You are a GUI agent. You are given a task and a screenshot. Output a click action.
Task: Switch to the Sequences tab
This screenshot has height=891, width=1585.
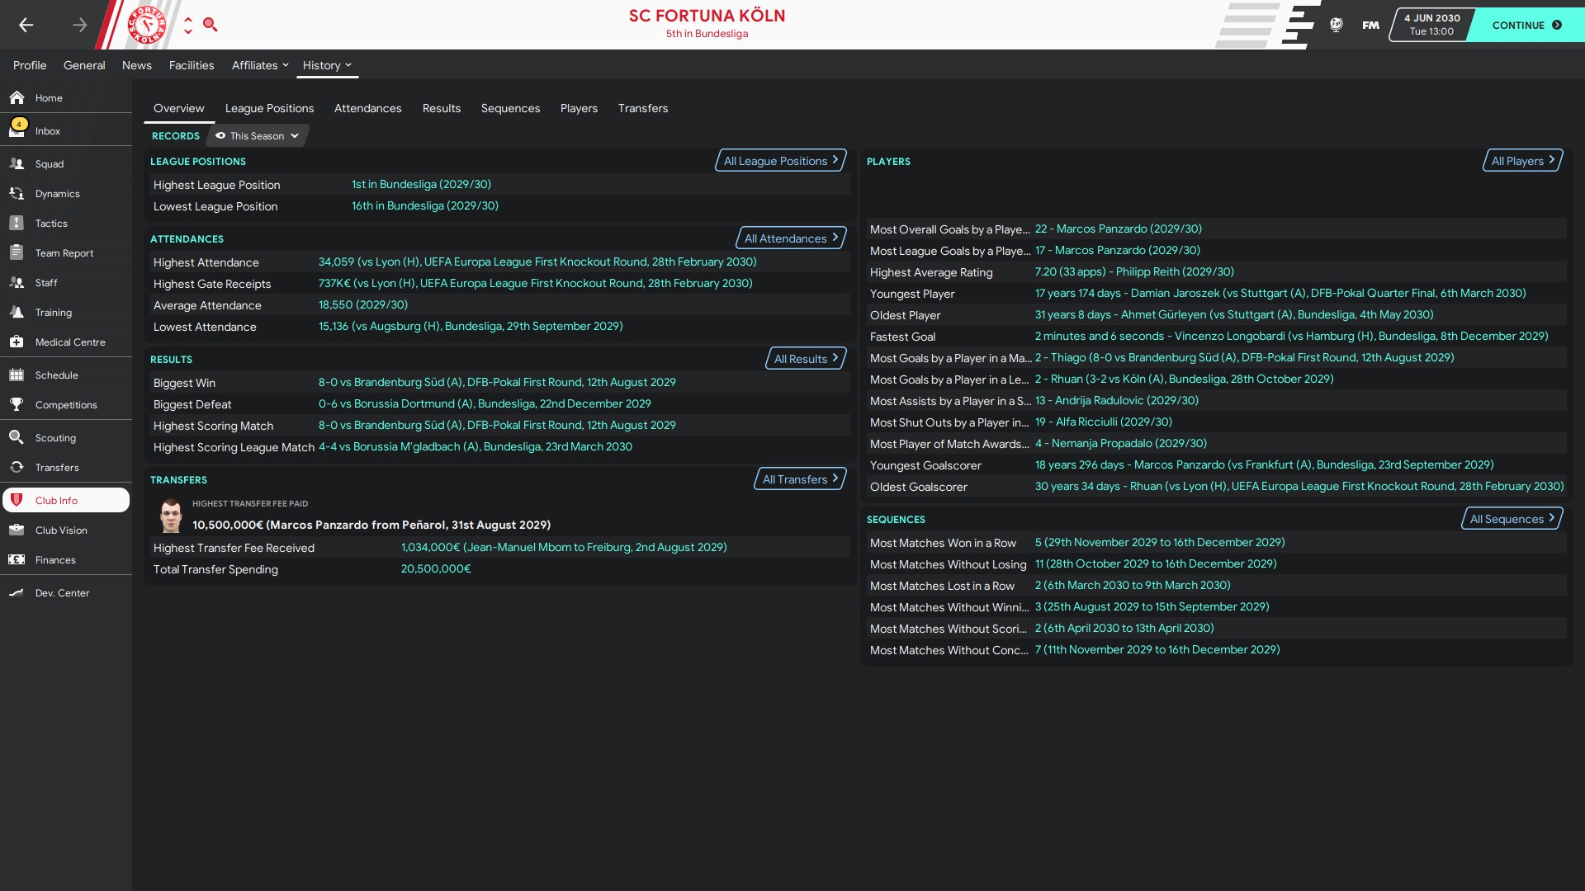[510, 108]
